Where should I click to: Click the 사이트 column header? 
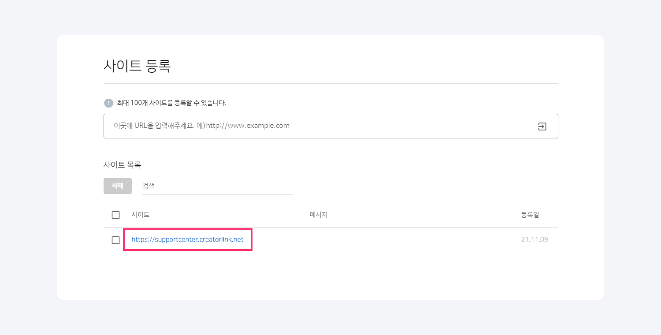coord(141,215)
